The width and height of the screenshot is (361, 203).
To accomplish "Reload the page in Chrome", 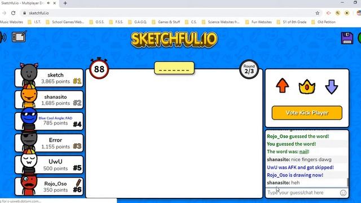I will click(x=14, y=13).
